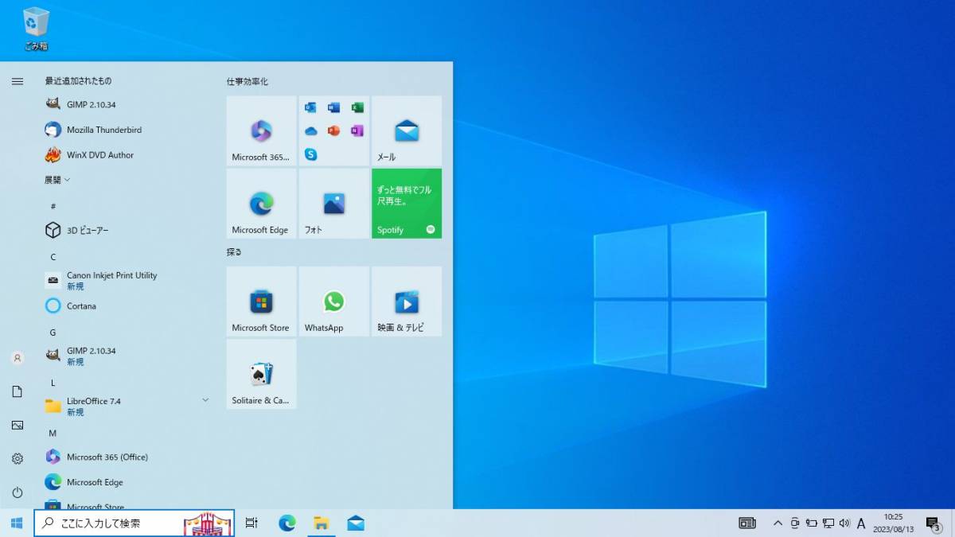
Task: Expand the 展開 recently added list
Action: pos(57,180)
